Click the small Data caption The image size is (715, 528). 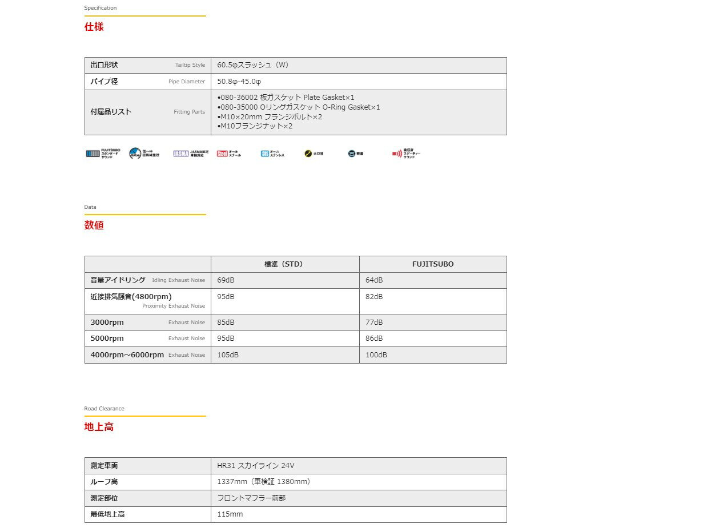[x=90, y=207]
